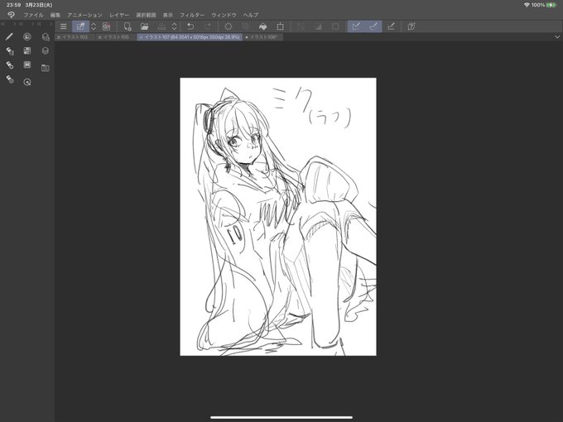The height and width of the screenshot is (422, 563).
Task: Tap the Miku sketch canvas
Action: (x=278, y=217)
